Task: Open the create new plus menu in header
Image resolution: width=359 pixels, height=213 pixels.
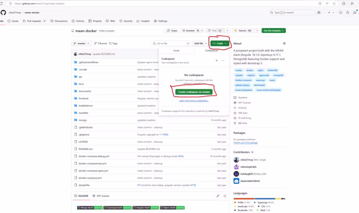Action: pyautogui.click(x=331, y=13)
